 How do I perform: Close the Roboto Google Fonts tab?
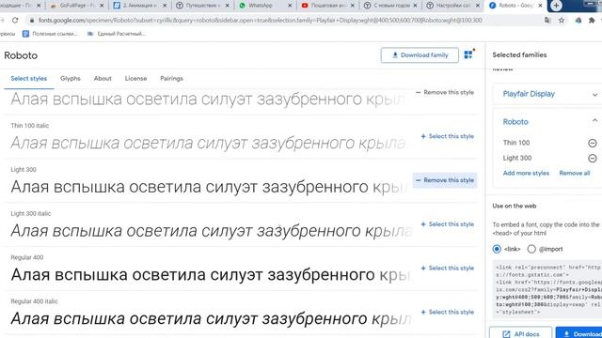pyautogui.click(x=540, y=6)
